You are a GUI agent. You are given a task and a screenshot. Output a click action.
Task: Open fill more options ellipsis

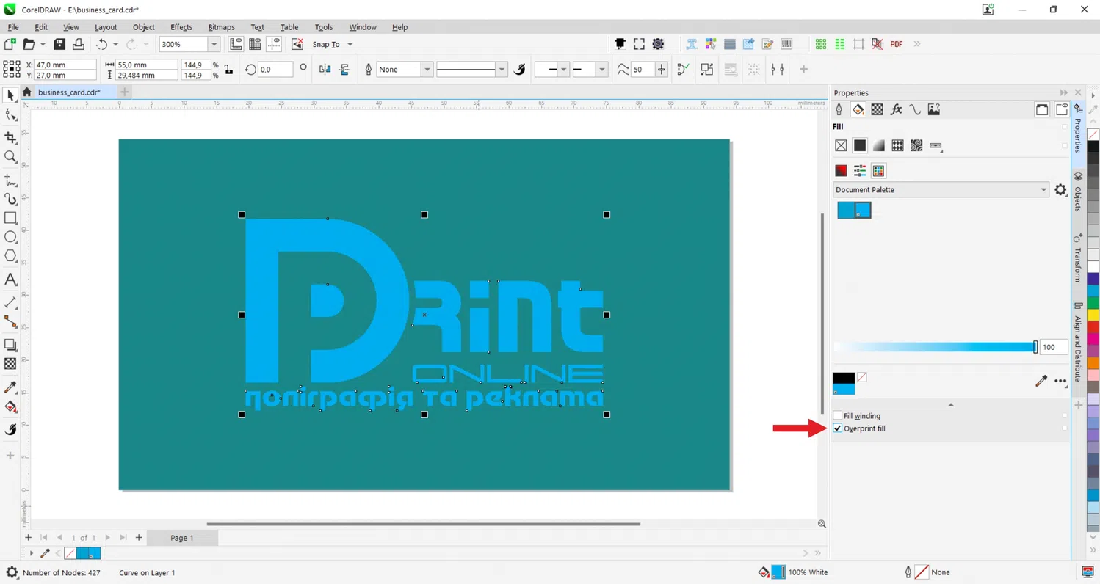coord(1060,381)
